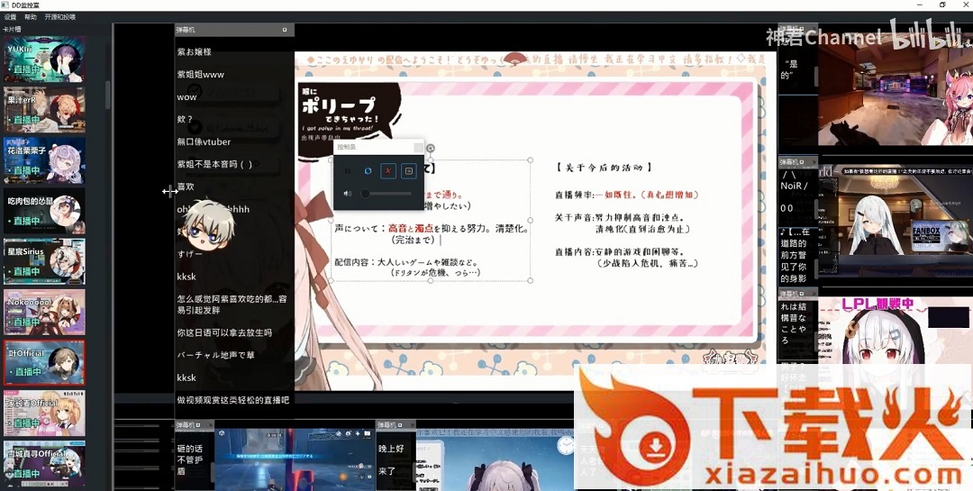
Task: Close the 控制条 floating panel
Action: click(x=418, y=147)
